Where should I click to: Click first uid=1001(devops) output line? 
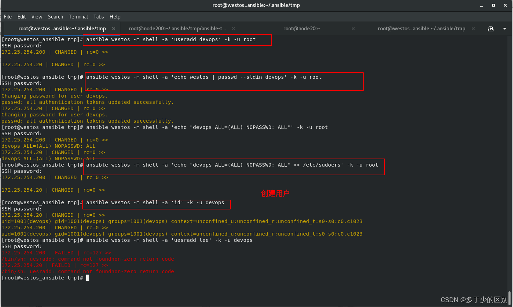pos(182,221)
